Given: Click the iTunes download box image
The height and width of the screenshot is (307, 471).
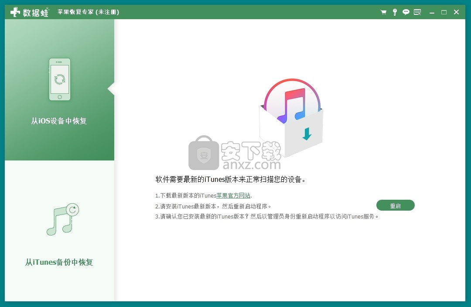Looking at the screenshot, I should pos(291,118).
